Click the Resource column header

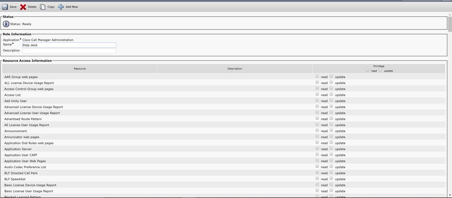click(x=79, y=69)
